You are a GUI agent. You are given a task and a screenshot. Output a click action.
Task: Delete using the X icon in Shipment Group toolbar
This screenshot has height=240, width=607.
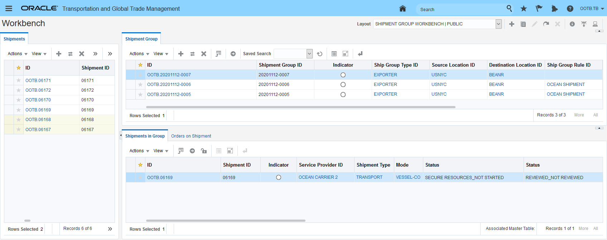tap(204, 54)
